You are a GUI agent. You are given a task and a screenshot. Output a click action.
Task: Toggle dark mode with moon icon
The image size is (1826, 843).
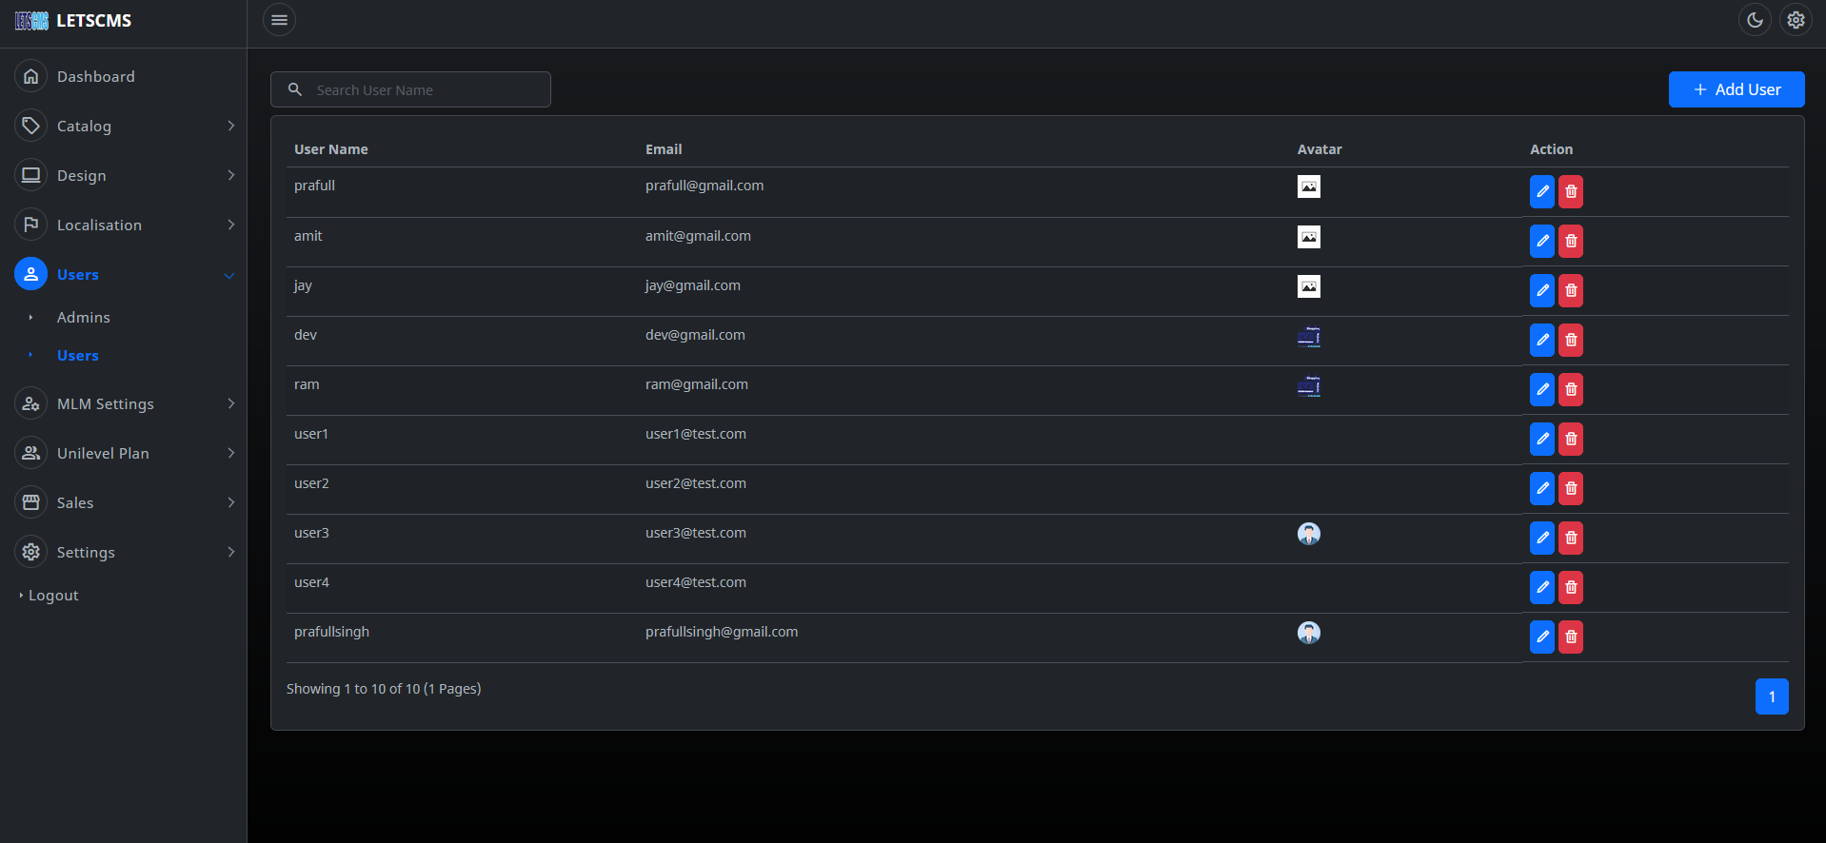(x=1755, y=20)
